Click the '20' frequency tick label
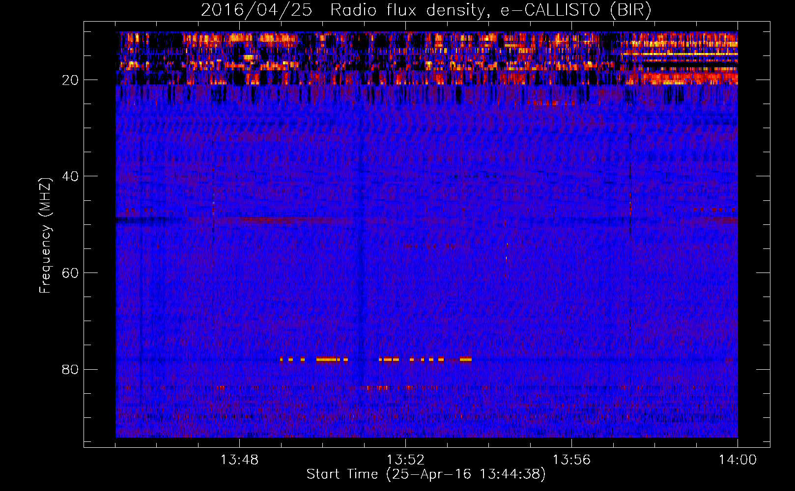This screenshot has width=795, height=491. click(70, 80)
